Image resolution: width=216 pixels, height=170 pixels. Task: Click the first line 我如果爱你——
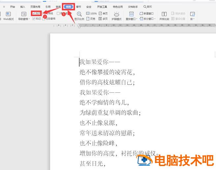pyautogui.click(x=100, y=62)
